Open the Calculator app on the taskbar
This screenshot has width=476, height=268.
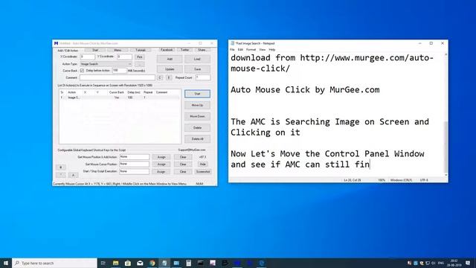click(x=188, y=263)
